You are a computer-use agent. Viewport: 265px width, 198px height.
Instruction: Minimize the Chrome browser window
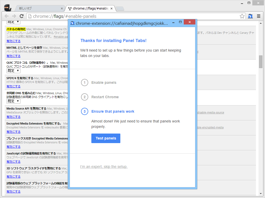pyautogui.click(x=242, y=3)
